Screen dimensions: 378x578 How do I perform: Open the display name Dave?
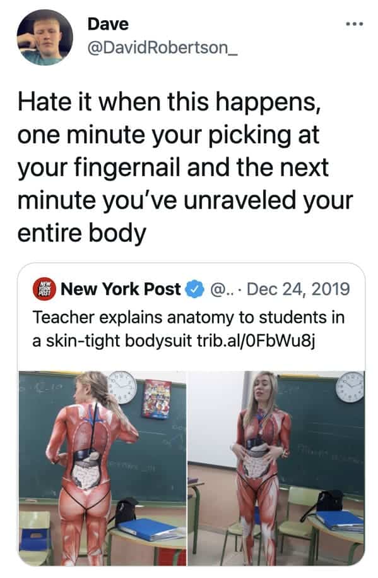coord(109,25)
